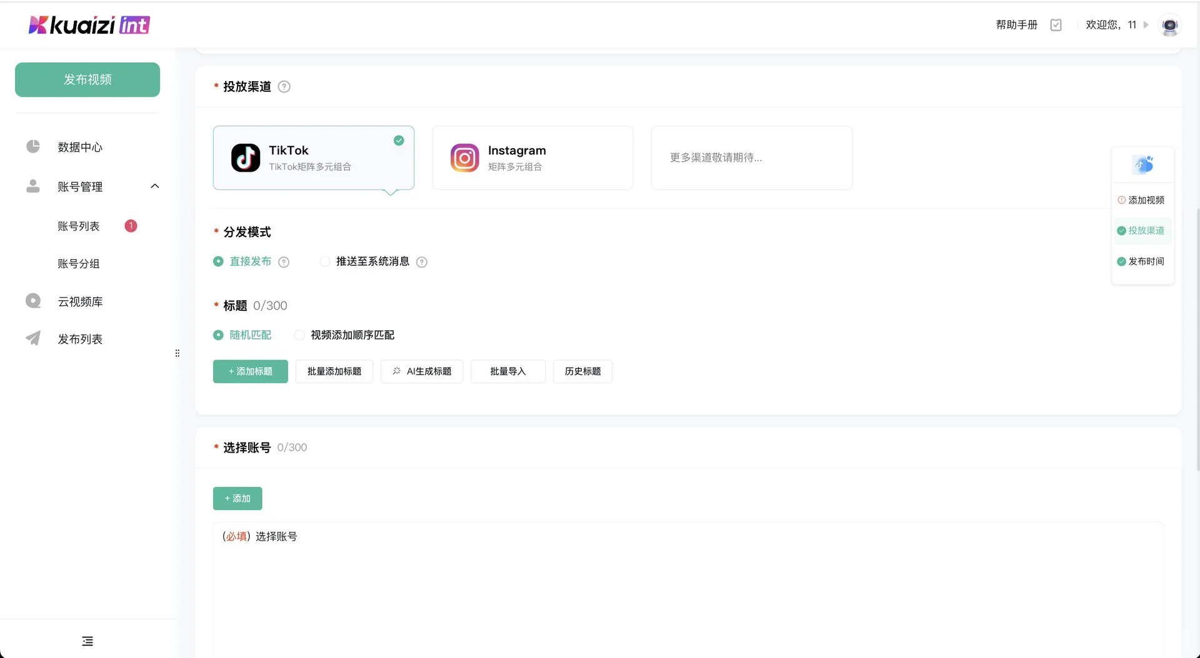The image size is (1200, 658).
Task: Click the 发布列表 paper plane icon
Action: point(32,338)
